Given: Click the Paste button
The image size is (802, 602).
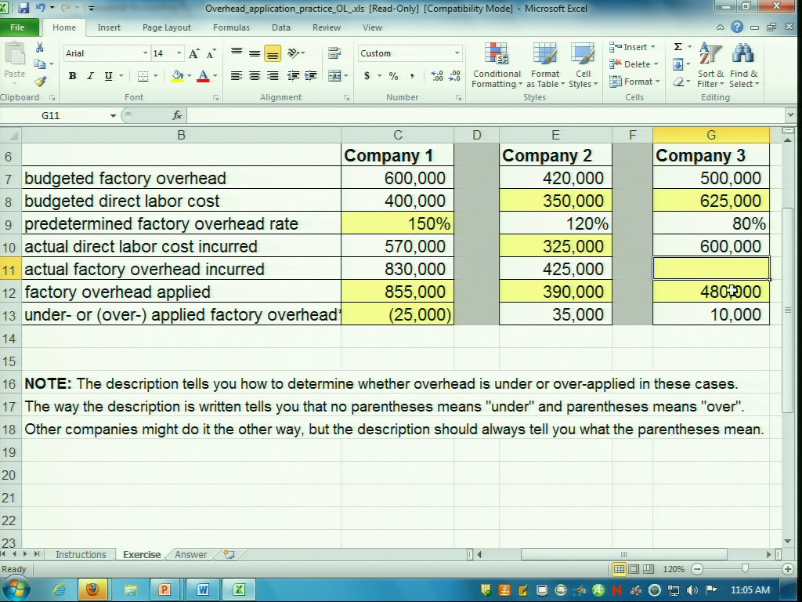Looking at the screenshot, I should [x=15, y=63].
